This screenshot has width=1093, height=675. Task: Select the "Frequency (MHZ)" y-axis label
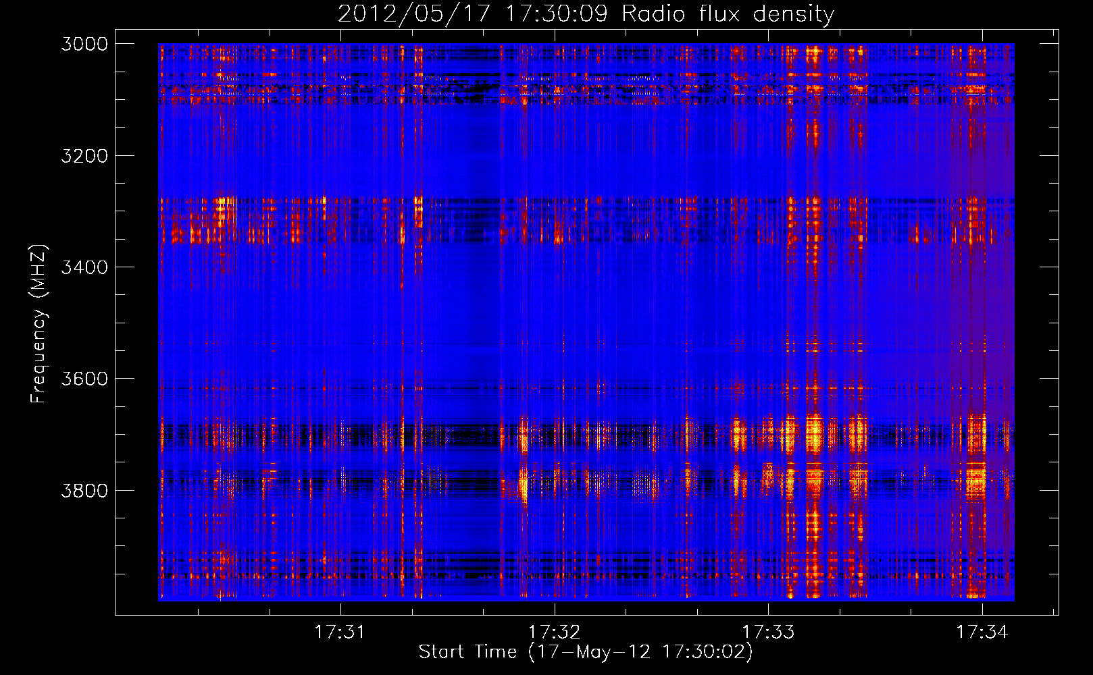coord(39,324)
